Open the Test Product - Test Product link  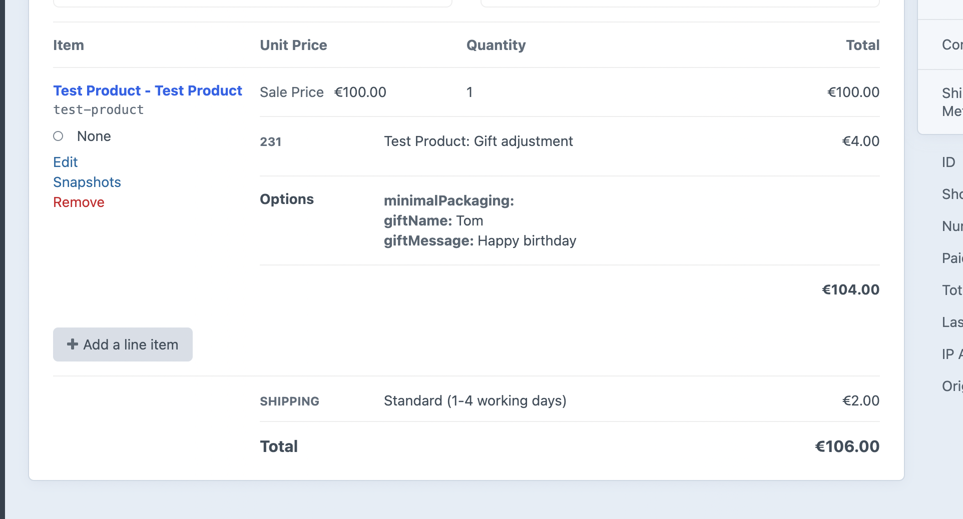[148, 90]
